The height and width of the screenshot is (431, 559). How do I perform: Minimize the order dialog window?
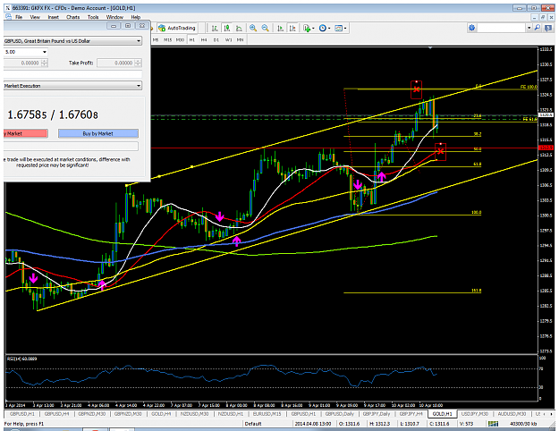pyautogui.click(x=114, y=25)
